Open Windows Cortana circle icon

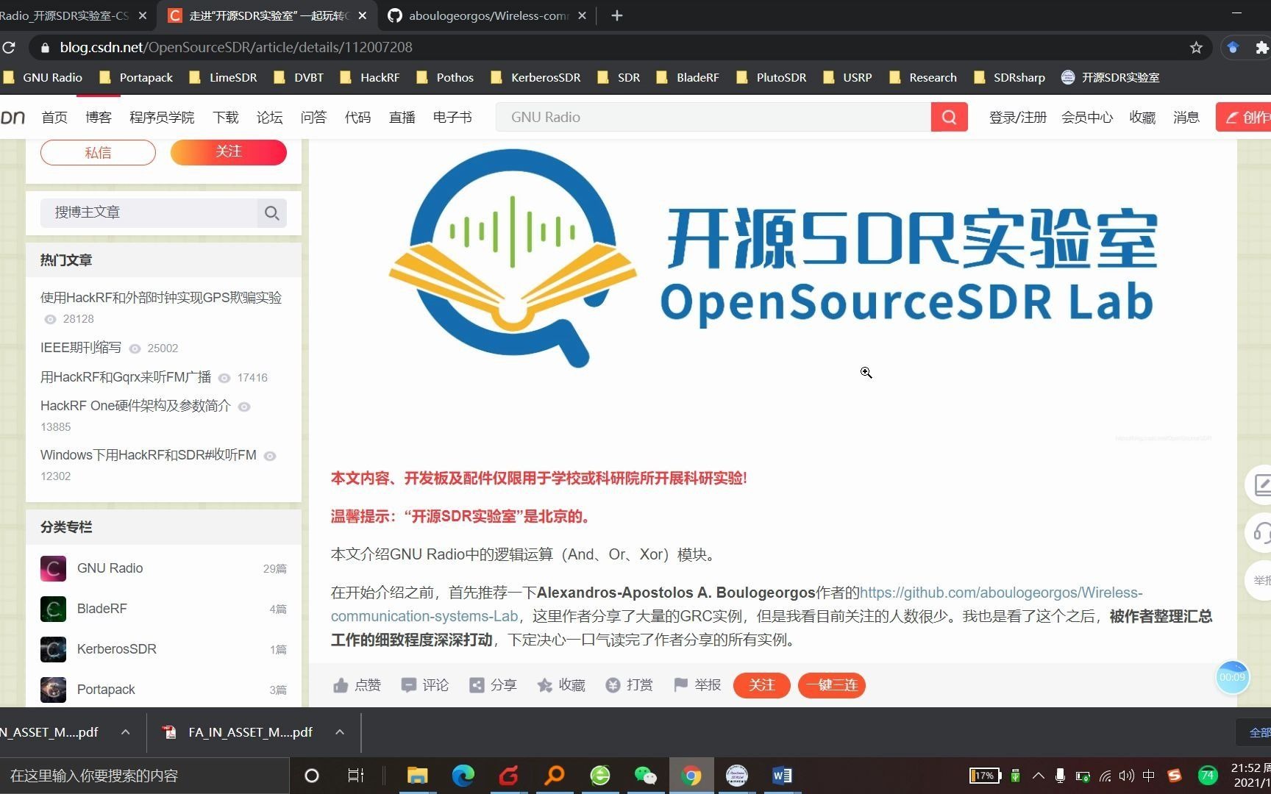(312, 776)
